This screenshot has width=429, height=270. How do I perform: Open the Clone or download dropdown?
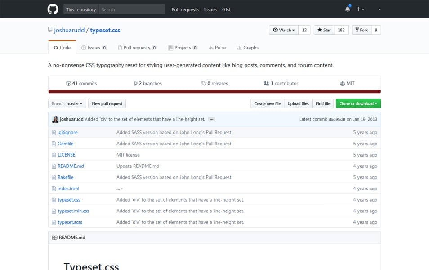click(x=358, y=103)
